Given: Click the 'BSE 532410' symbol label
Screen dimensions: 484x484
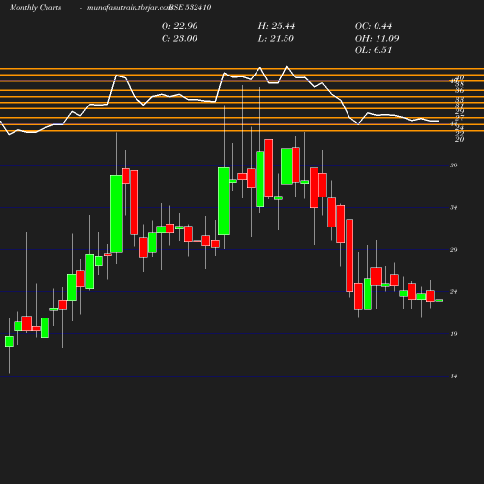Looking at the screenshot, I should [191, 7].
